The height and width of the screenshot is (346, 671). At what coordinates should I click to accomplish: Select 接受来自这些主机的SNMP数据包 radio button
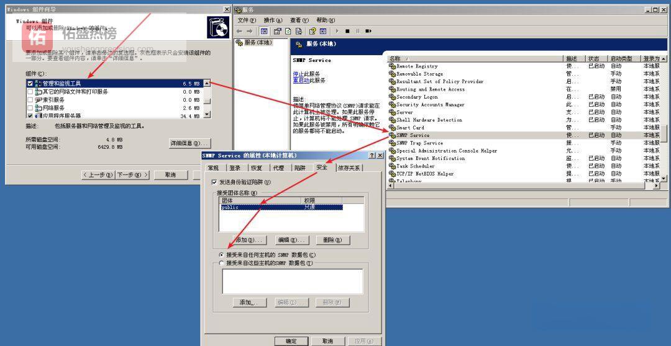point(221,263)
